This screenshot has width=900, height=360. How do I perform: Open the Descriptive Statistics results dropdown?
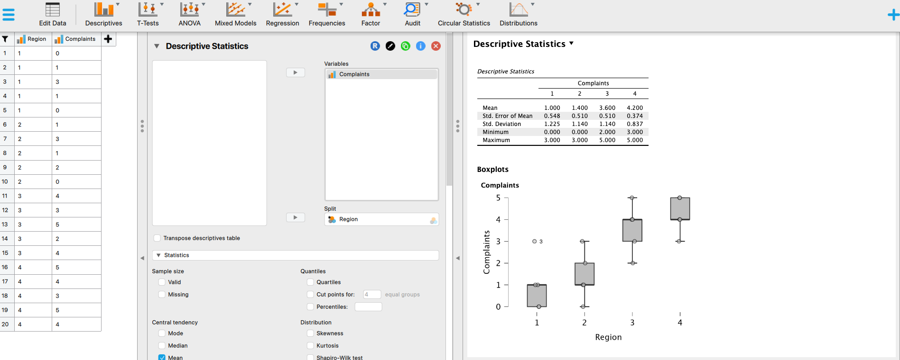(x=571, y=43)
